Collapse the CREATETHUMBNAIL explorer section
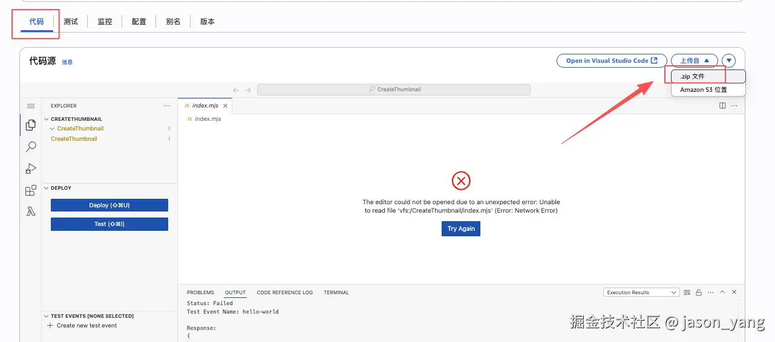This screenshot has width=775, height=342. click(x=47, y=119)
